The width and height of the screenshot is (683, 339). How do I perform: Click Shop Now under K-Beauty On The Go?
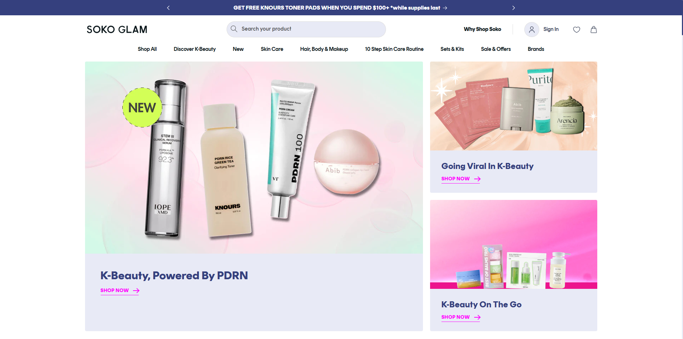461,317
